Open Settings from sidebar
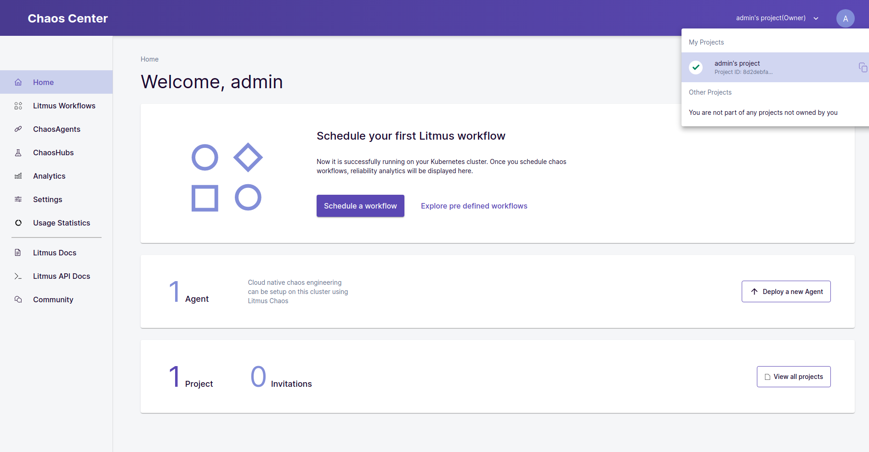Image resolution: width=869 pixels, height=452 pixels. click(56, 199)
